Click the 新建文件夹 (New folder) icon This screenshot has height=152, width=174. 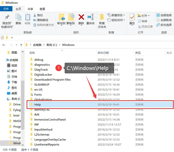(x=102, y=17)
